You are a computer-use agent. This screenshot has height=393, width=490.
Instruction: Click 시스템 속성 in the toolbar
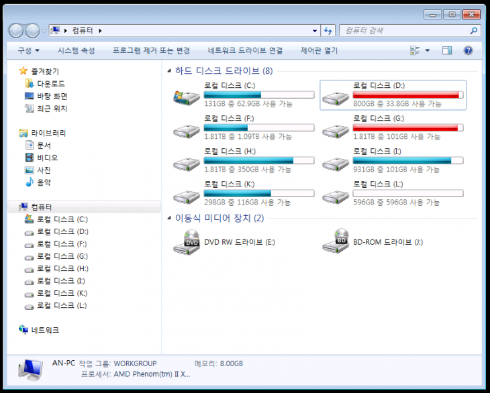76,50
